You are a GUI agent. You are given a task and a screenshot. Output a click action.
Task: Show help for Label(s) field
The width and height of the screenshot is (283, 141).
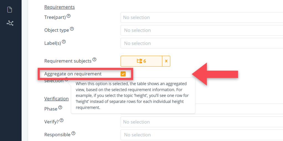64,42
